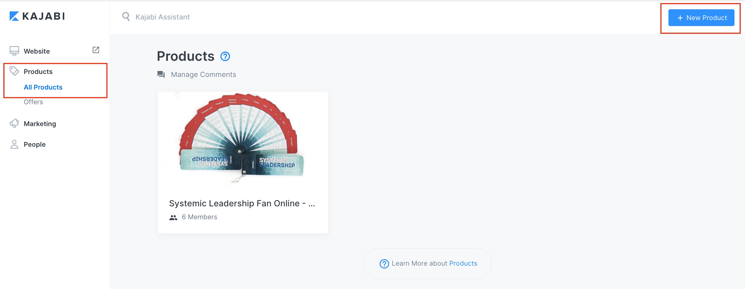The height and width of the screenshot is (289, 745).
Task: Select All Products in sidebar
Action: click(x=43, y=87)
